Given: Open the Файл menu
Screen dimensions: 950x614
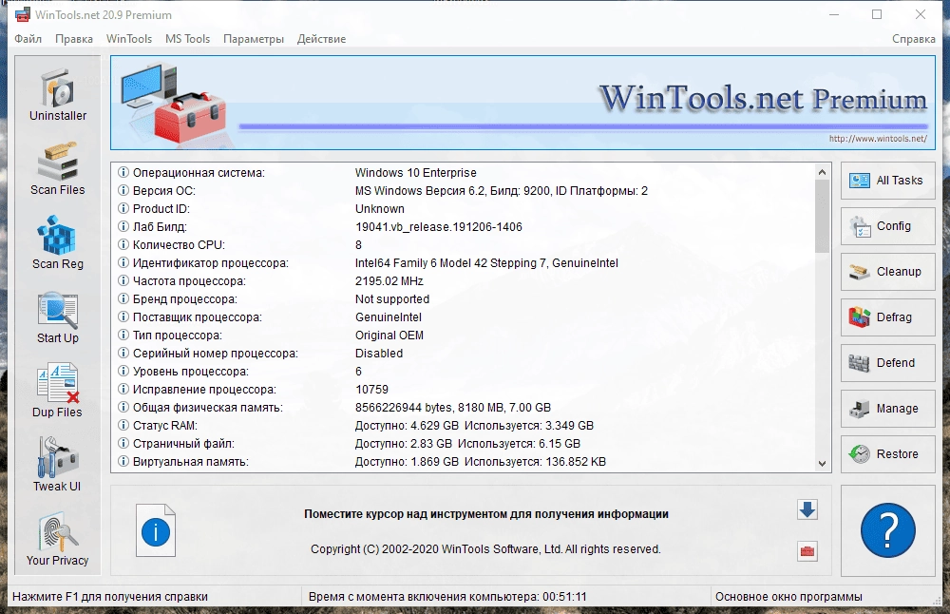Looking at the screenshot, I should pos(28,39).
